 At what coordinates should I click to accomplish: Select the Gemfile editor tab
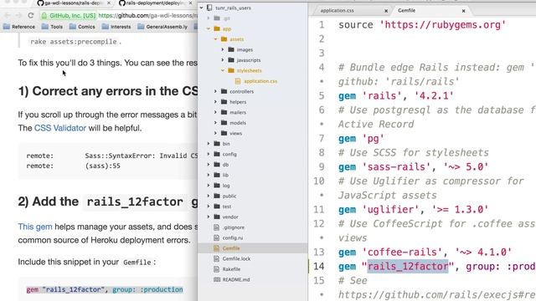[x=407, y=11]
